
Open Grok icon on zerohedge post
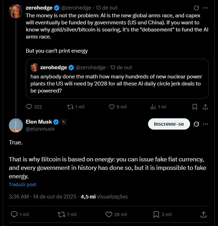click(197, 8)
